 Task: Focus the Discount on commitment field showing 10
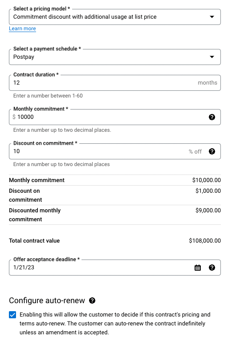point(115,151)
